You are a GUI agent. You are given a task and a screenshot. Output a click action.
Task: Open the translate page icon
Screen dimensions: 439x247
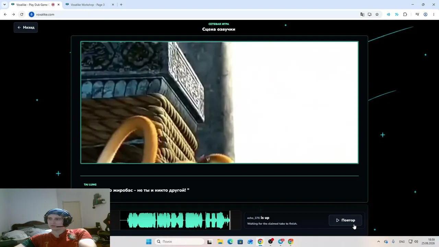(362, 14)
